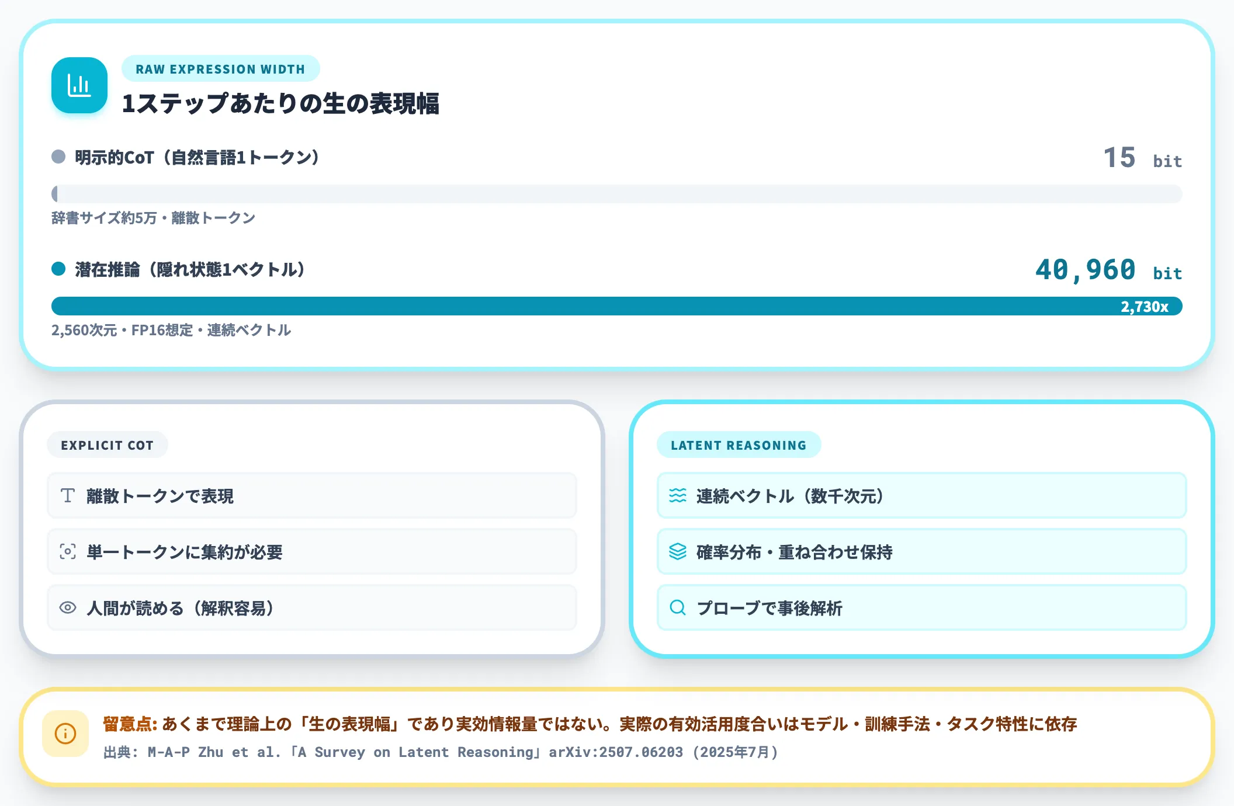Screen dimensions: 1234x806
Task: Click the focus icon beside 単一トークンに集約が必要
Action: pyautogui.click(x=68, y=552)
